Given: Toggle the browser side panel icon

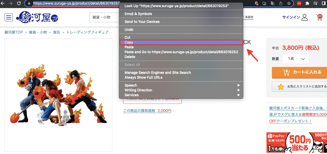Looking at the screenshot, I should tap(324, 4).
